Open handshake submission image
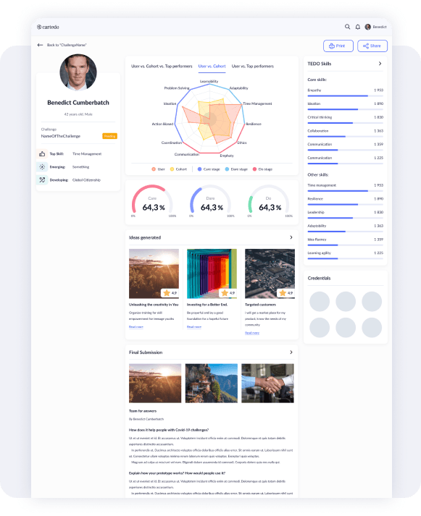The width and height of the screenshot is (421, 516). pyautogui.click(x=267, y=383)
